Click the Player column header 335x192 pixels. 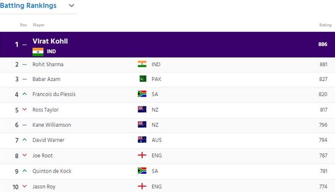(39, 25)
